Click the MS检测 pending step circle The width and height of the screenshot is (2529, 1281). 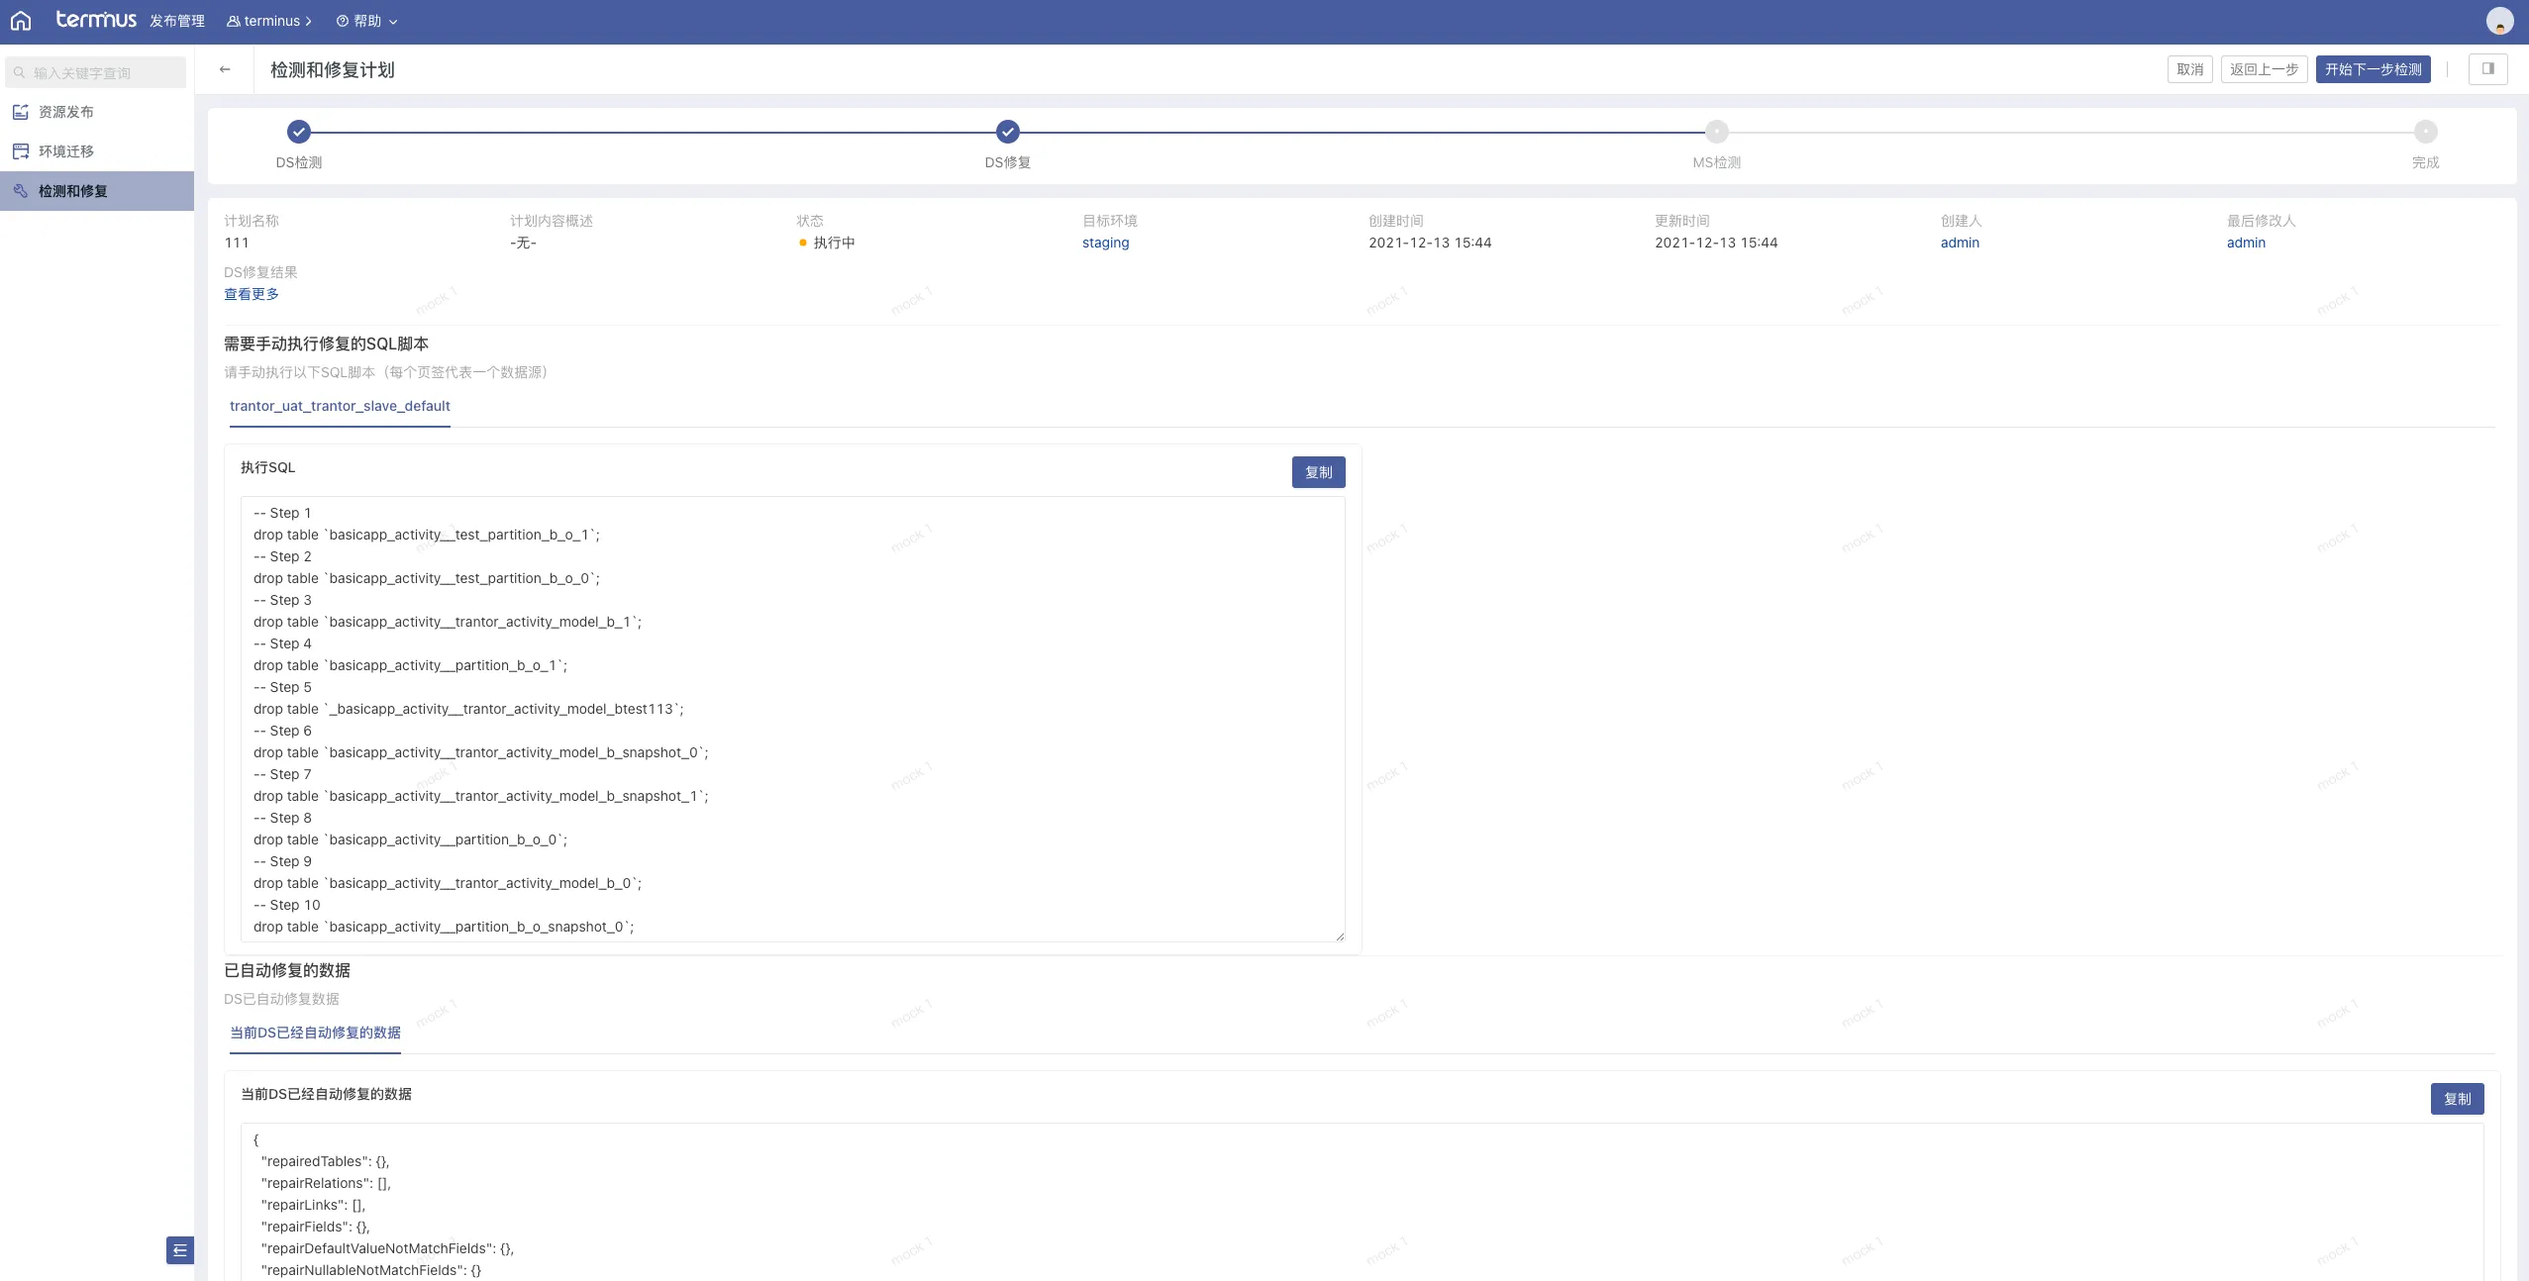click(x=1717, y=132)
